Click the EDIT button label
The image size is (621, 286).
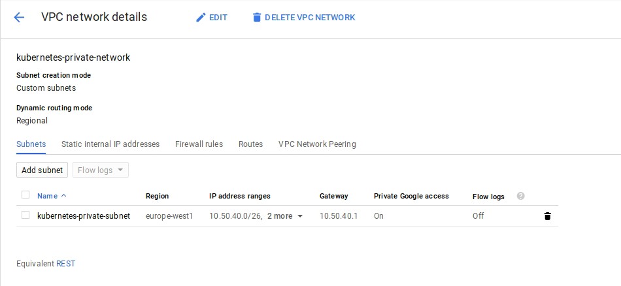[x=218, y=18]
